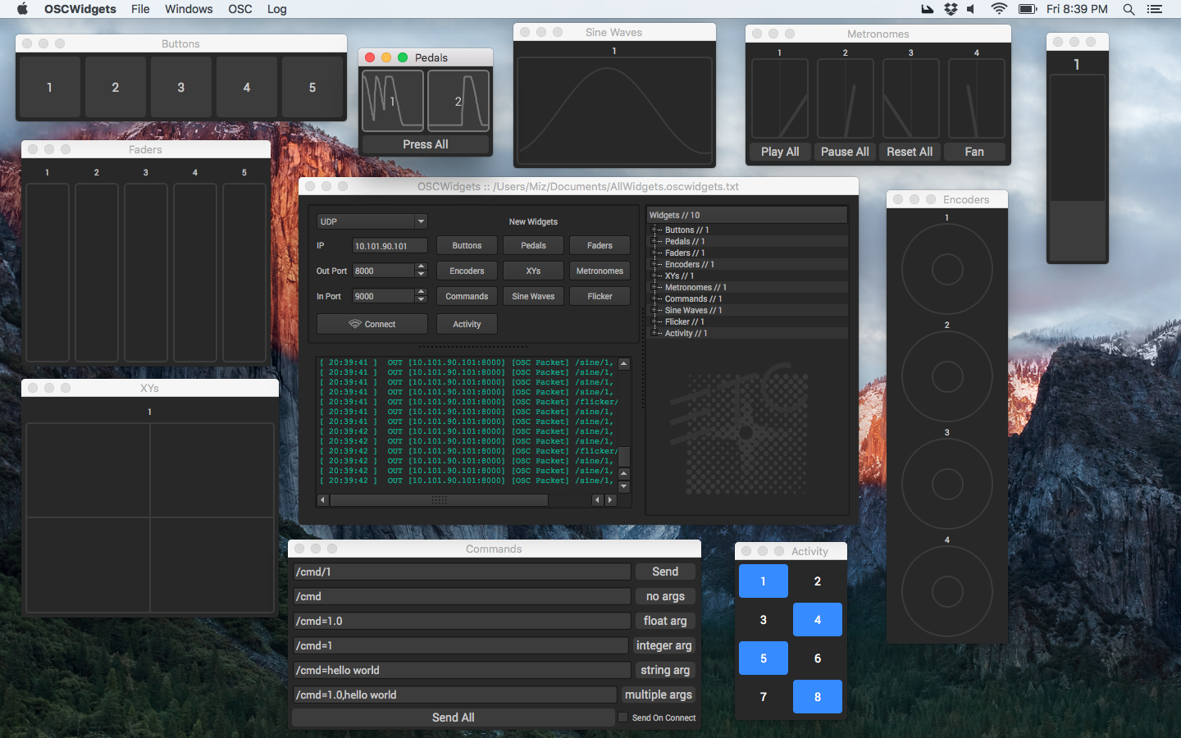The image size is (1181, 738).
Task: Click metronome 3 widget
Action: 911,98
